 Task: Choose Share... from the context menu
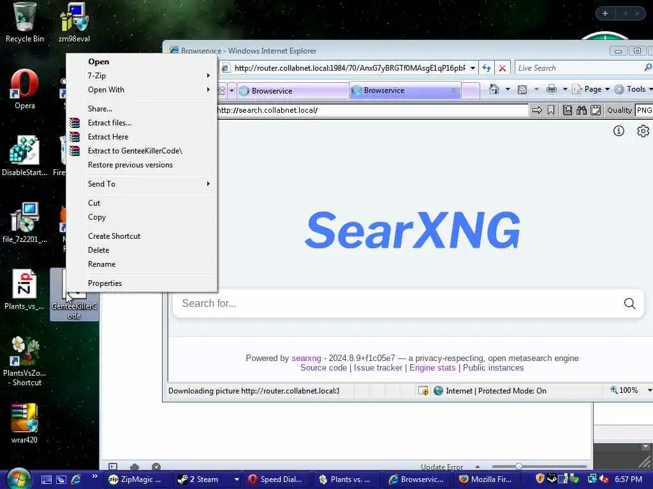point(142,108)
